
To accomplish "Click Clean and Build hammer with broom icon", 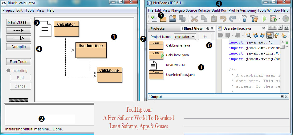I will [x=254, y=19].
